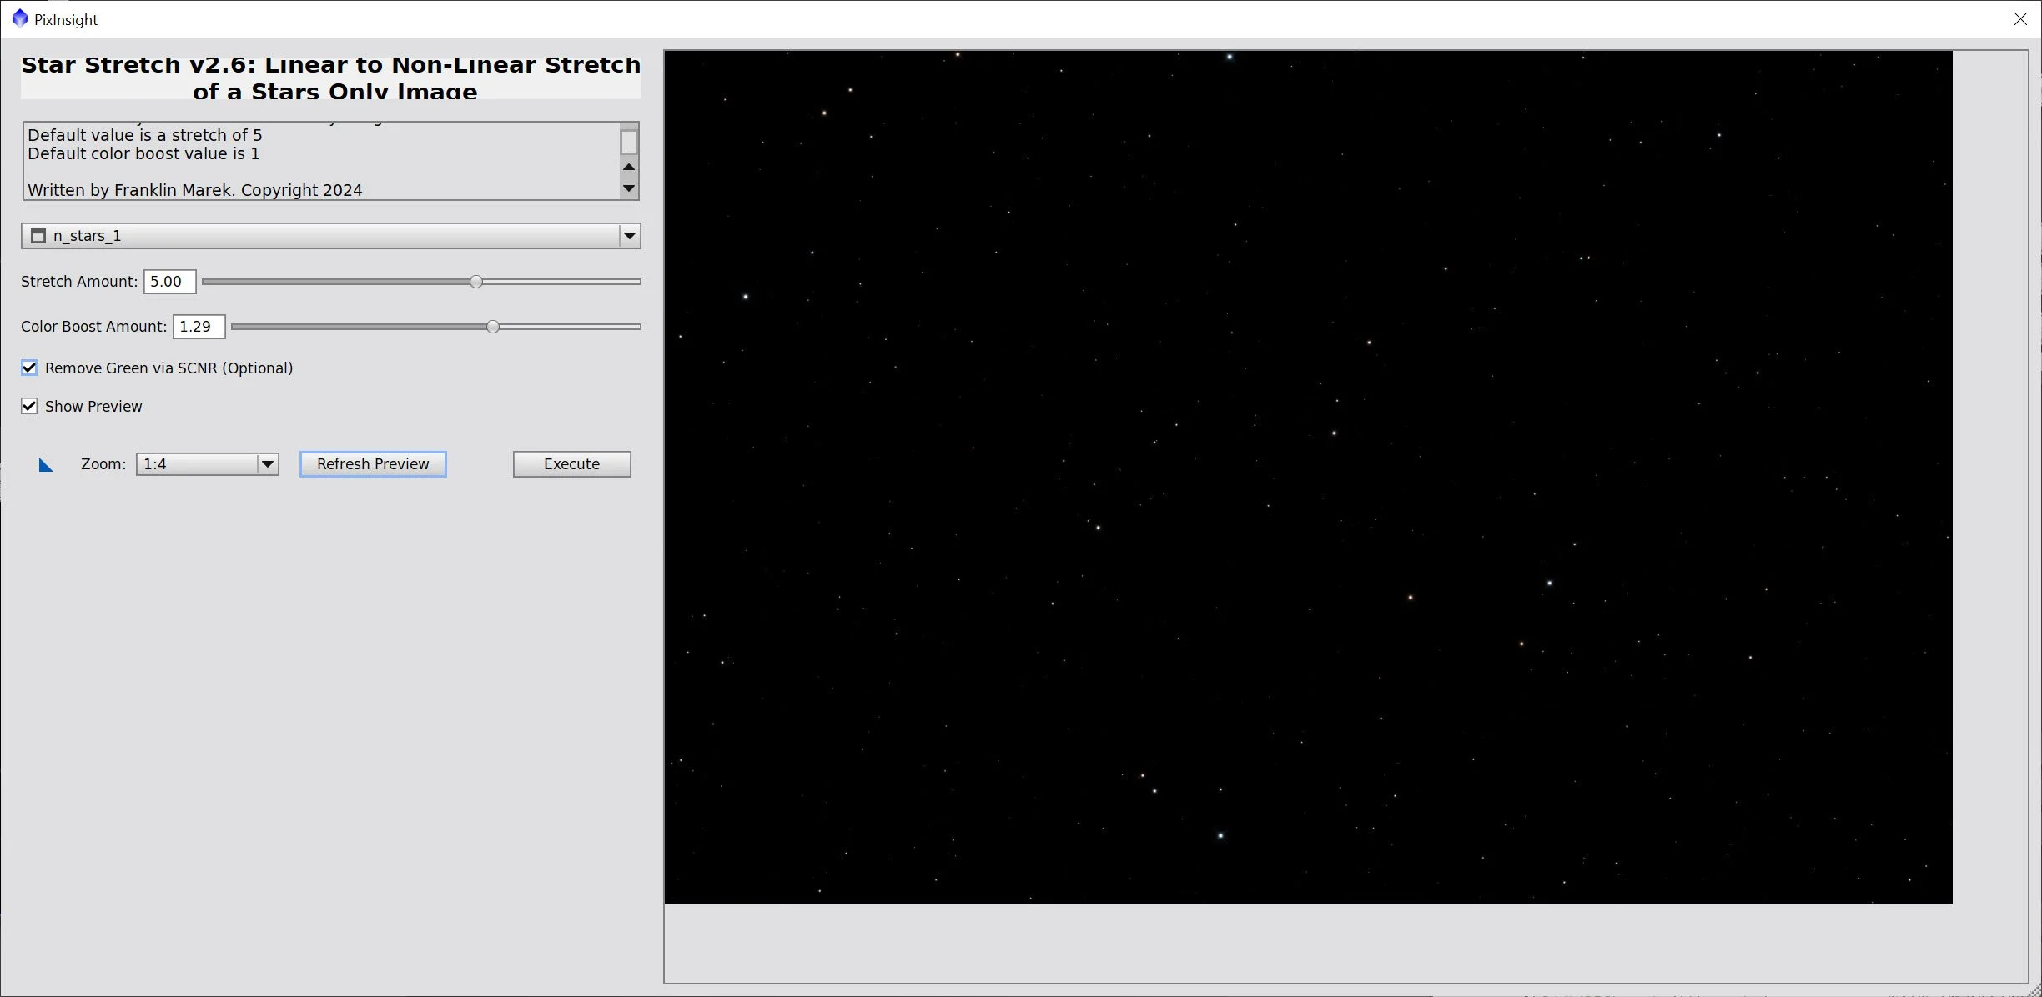
Task: Click on the star field preview image
Action: (x=1307, y=477)
